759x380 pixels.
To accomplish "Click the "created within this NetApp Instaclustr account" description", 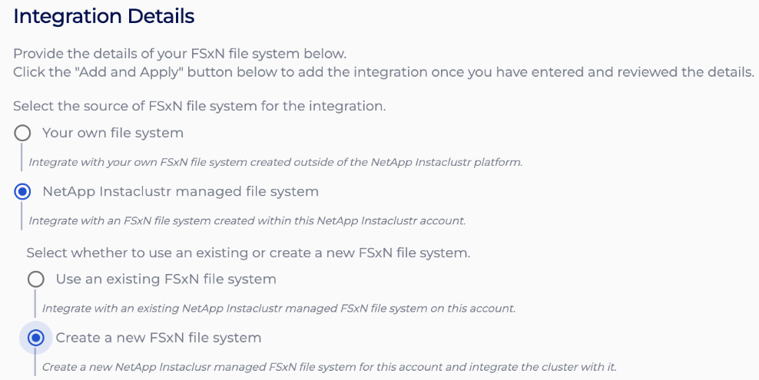I will pyautogui.click(x=247, y=221).
